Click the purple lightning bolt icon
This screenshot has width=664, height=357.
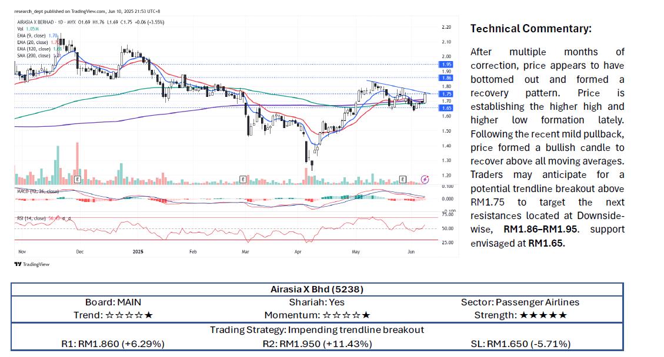425,180
